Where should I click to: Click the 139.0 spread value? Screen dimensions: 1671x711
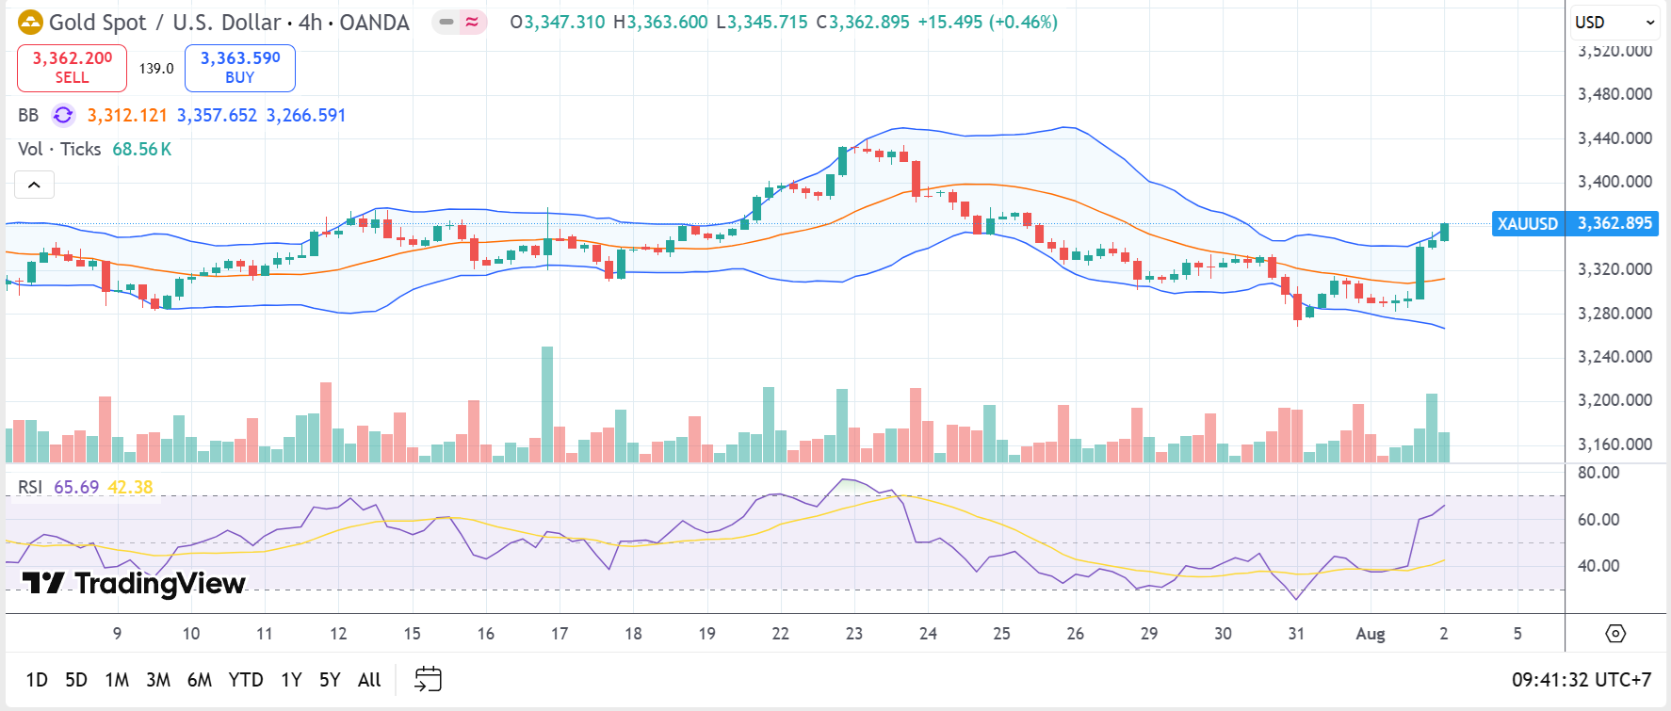click(156, 69)
